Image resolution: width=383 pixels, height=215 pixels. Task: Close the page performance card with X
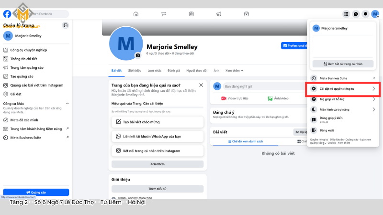point(201,85)
